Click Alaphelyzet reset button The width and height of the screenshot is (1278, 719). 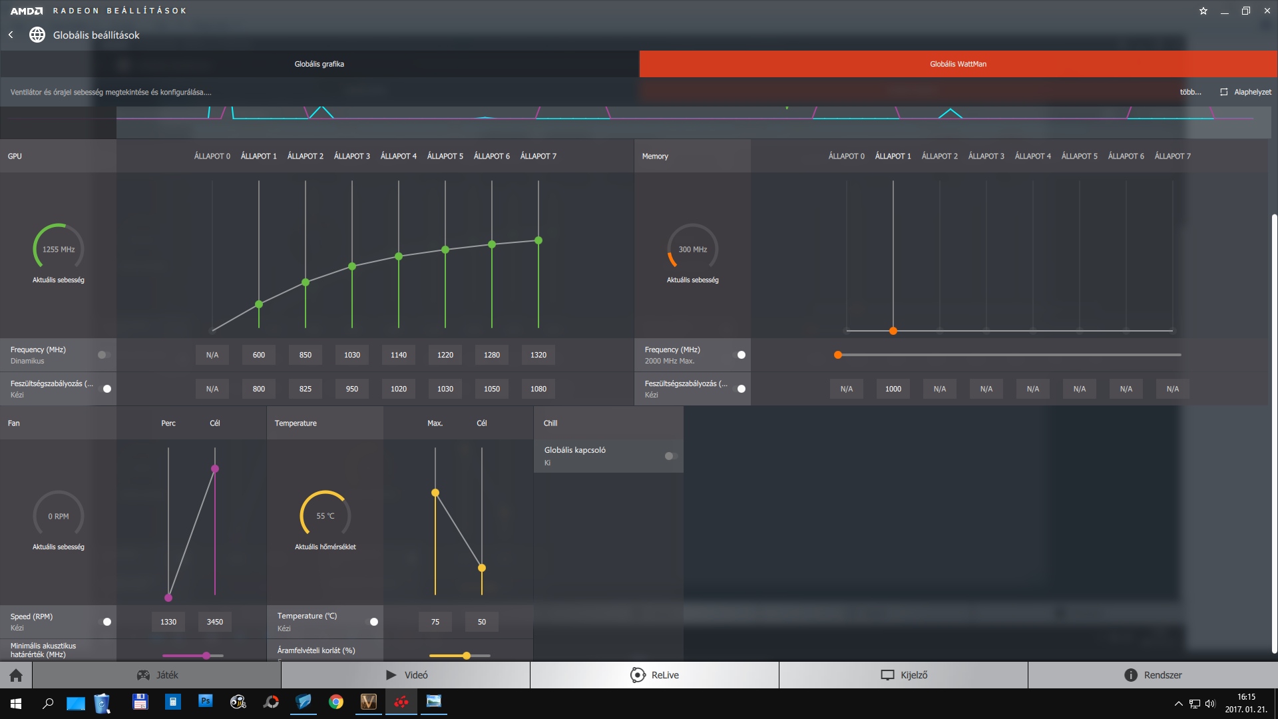pos(1245,92)
